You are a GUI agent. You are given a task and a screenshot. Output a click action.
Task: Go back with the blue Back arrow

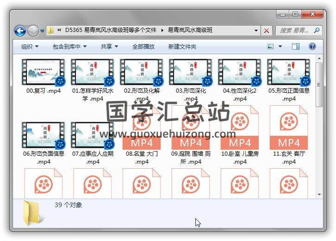coord(20,31)
